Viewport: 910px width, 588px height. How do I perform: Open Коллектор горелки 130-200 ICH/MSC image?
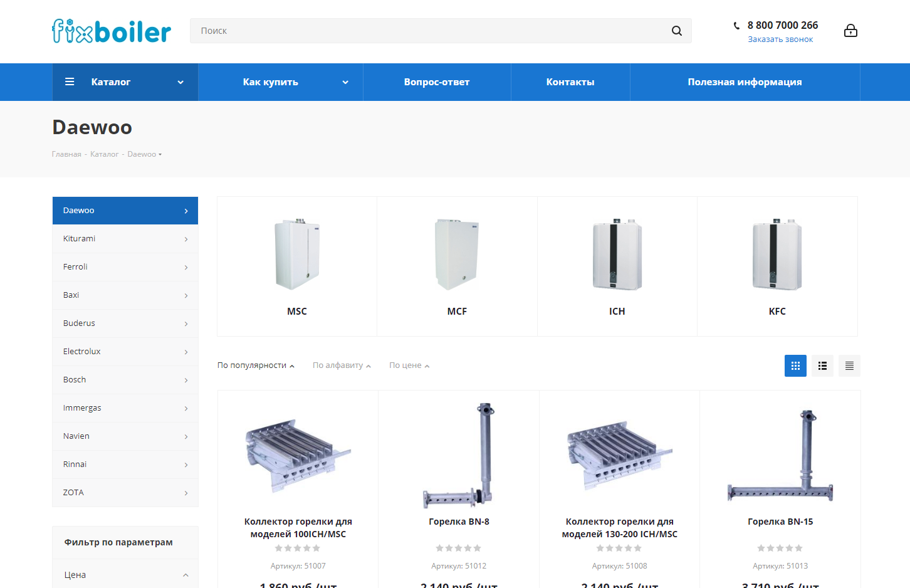coord(619,456)
